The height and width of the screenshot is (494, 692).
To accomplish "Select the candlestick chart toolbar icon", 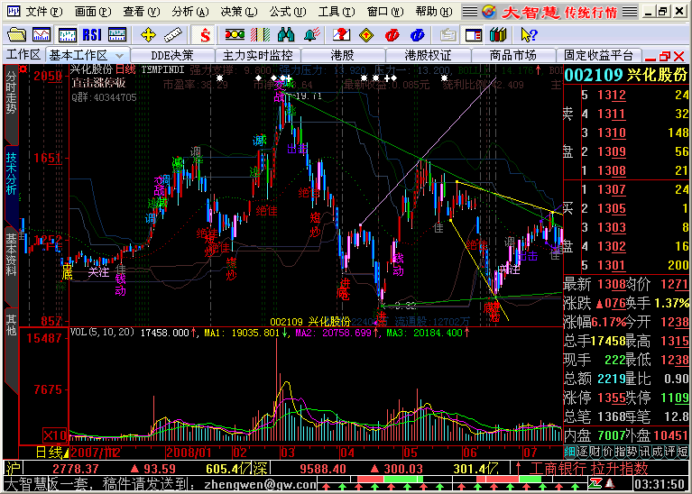I will click(67, 34).
